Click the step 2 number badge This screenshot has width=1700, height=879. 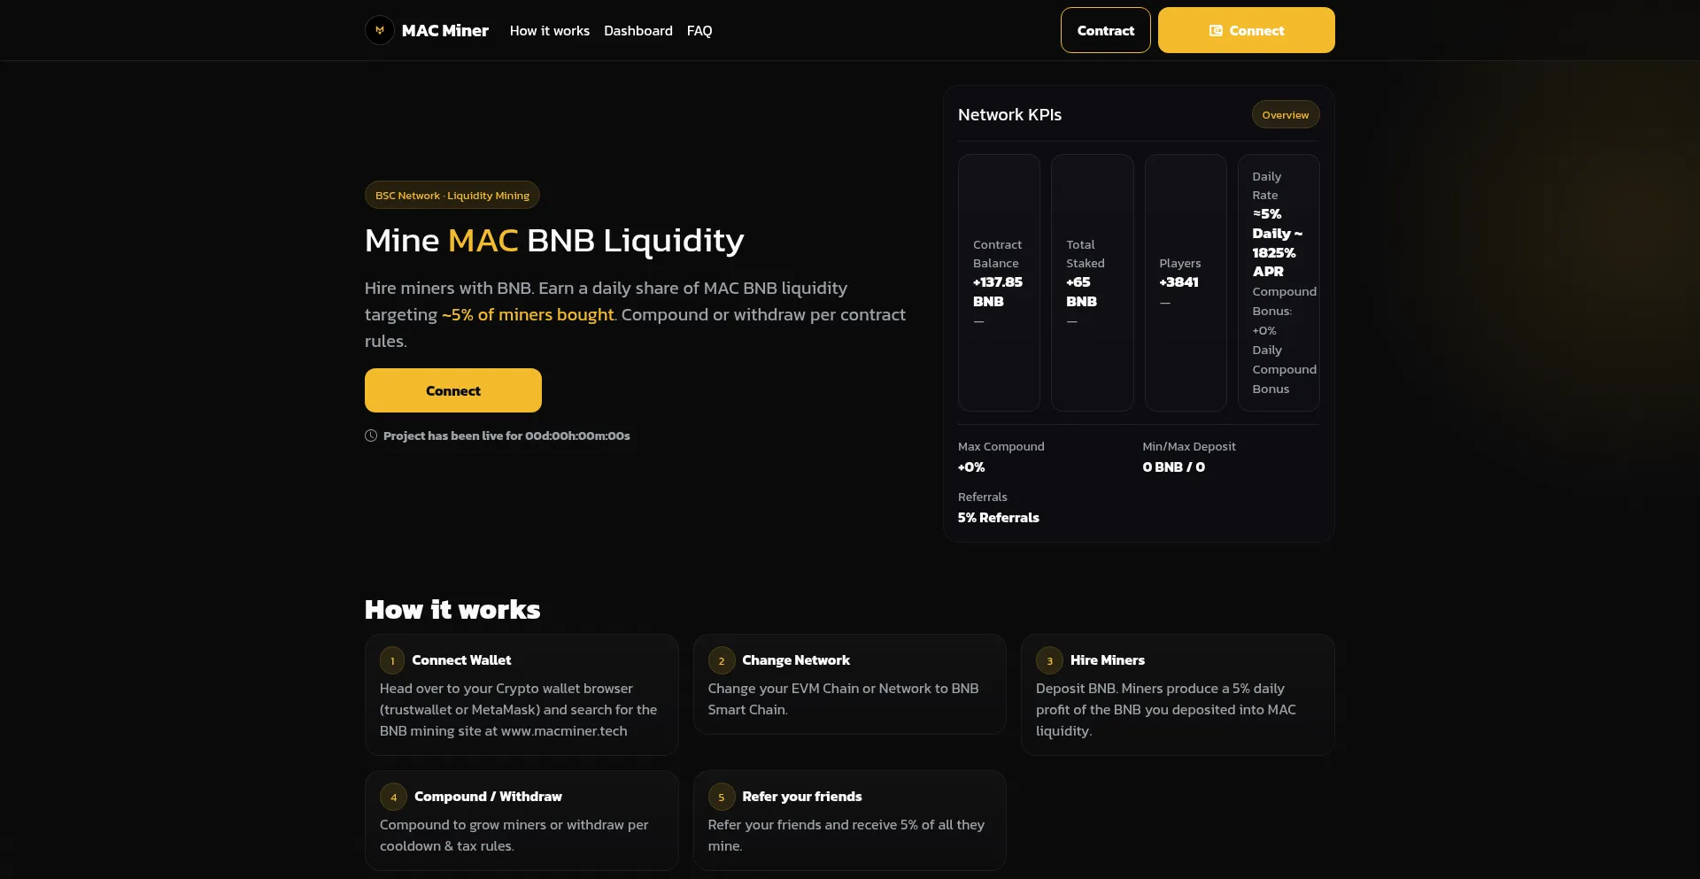coord(721,660)
